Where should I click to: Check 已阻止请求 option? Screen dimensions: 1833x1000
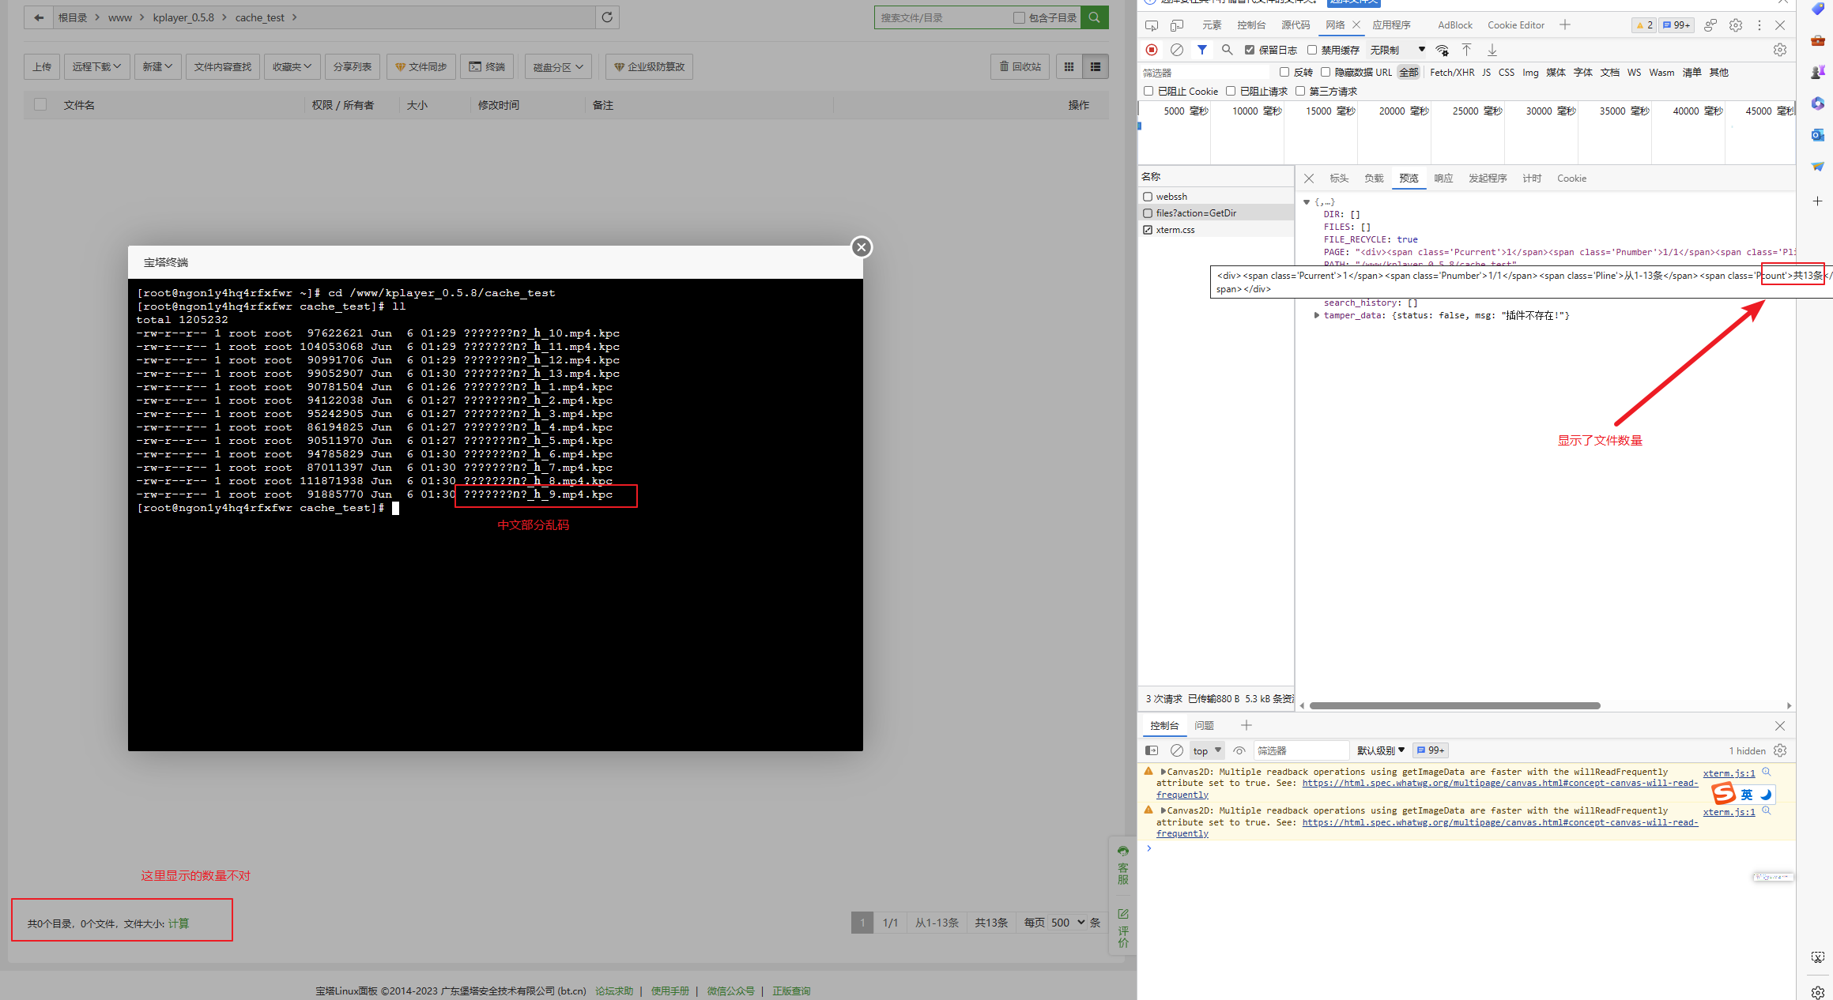point(1231,91)
